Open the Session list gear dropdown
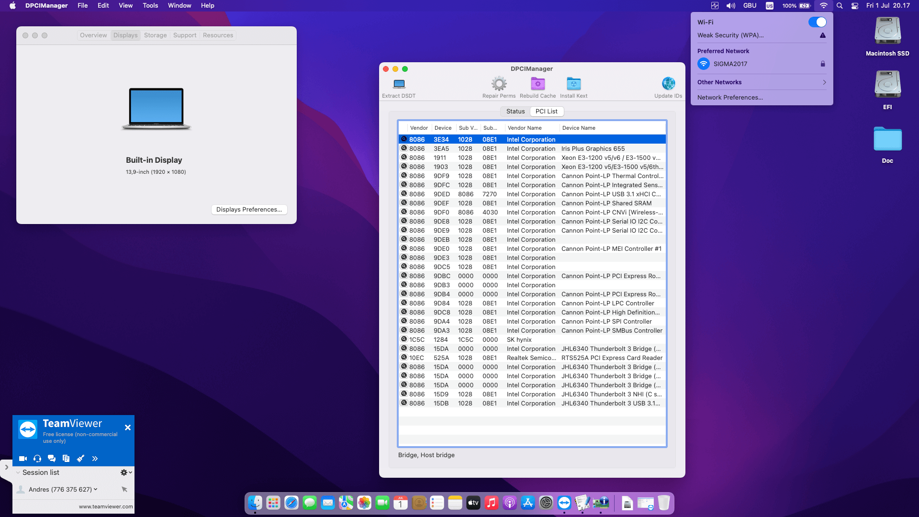919x517 pixels. point(126,472)
